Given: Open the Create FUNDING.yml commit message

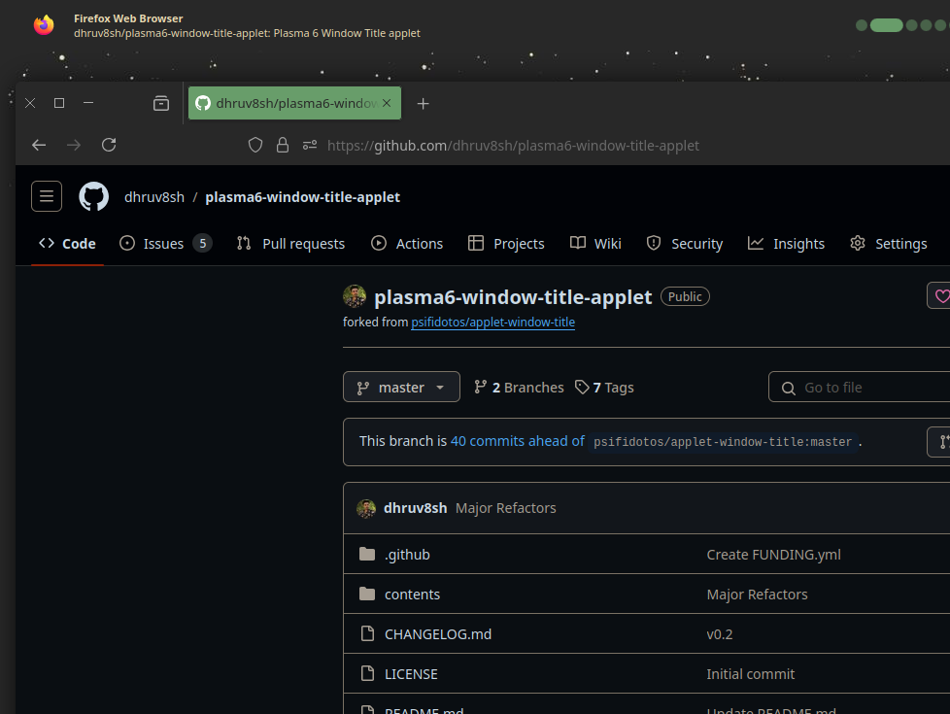Looking at the screenshot, I should [773, 555].
